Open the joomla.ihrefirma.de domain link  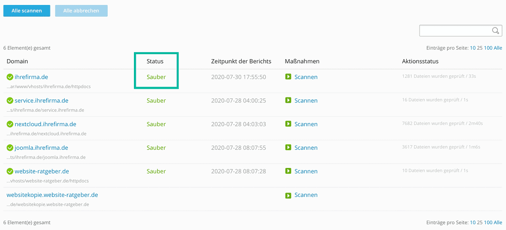point(42,148)
